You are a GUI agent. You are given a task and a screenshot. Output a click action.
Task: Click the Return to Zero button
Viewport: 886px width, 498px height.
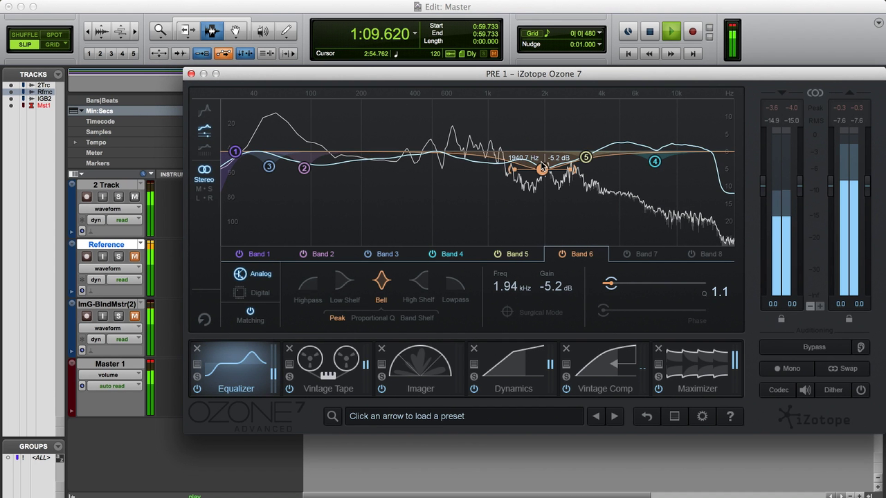click(x=628, y=53)
